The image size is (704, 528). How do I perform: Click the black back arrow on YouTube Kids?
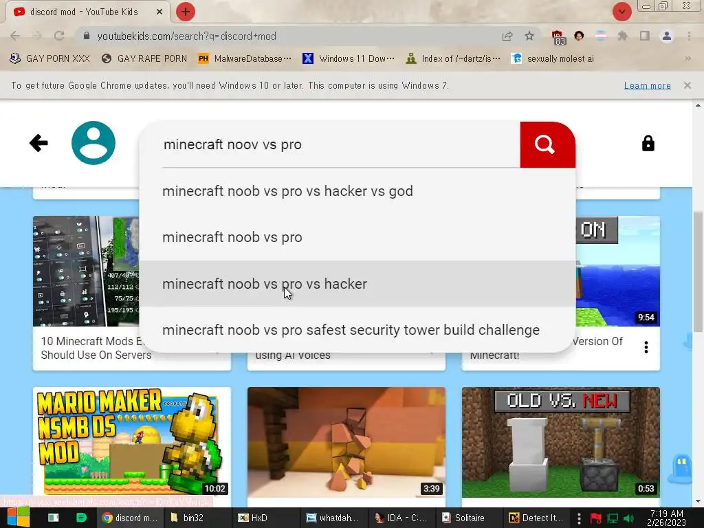pos(38,143)
